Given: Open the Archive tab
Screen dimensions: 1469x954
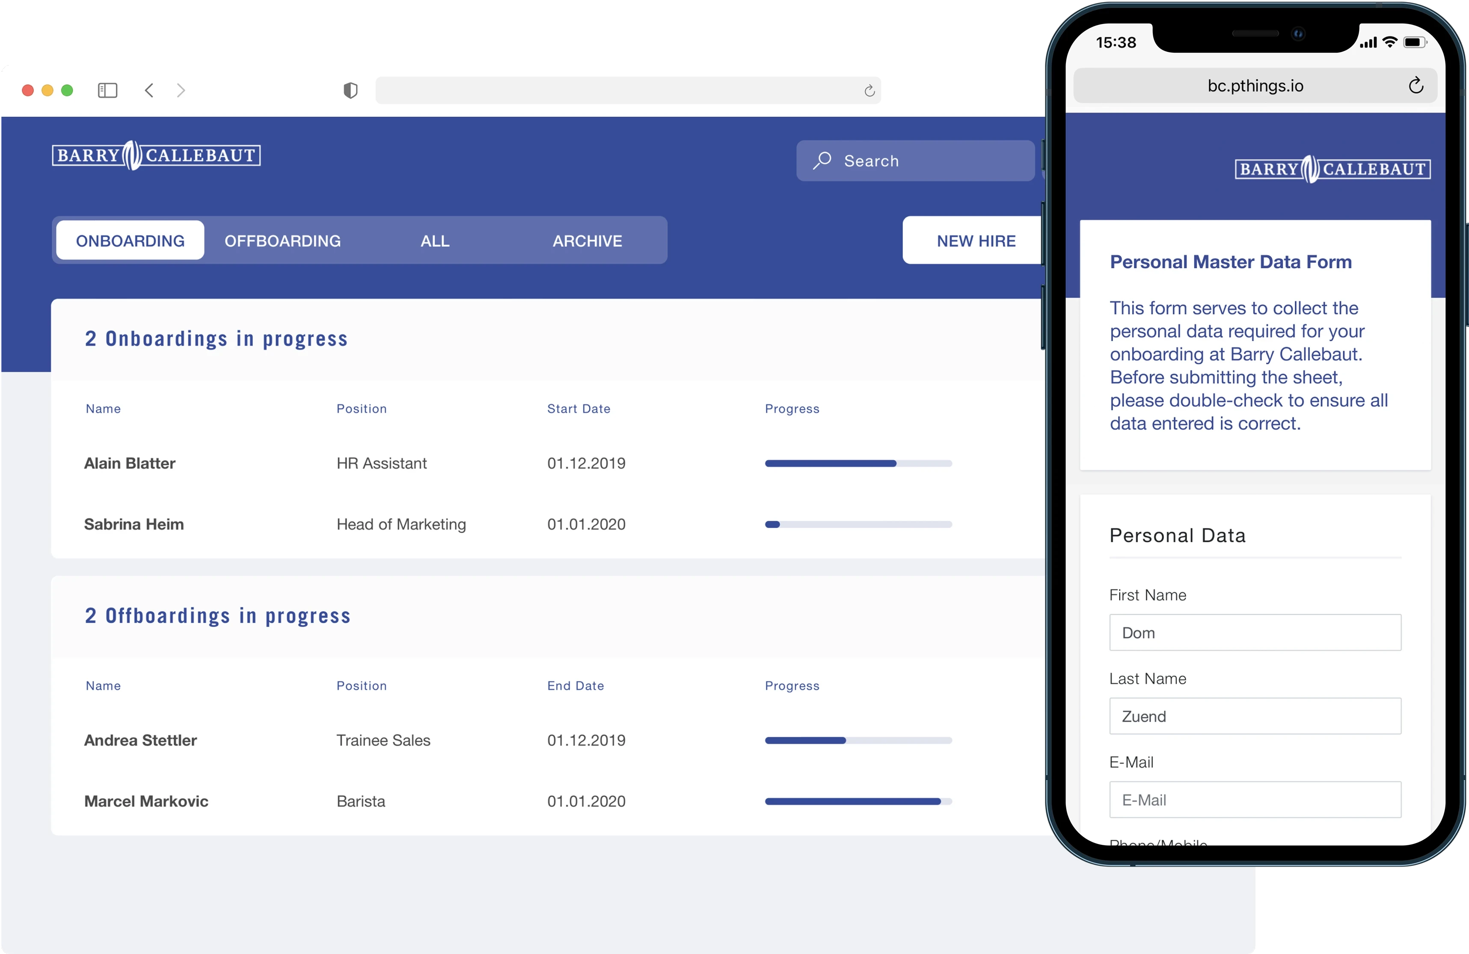Looking at the screenshot, I should [587, 241].
